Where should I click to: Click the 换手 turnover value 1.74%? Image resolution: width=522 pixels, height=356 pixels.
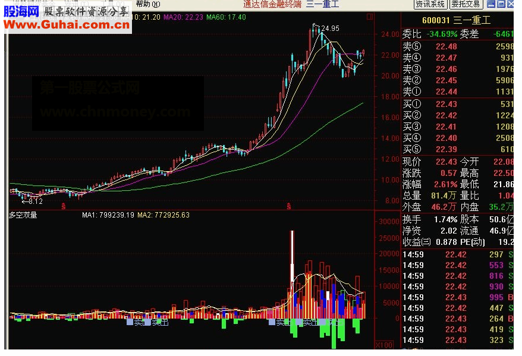point(446,219)
